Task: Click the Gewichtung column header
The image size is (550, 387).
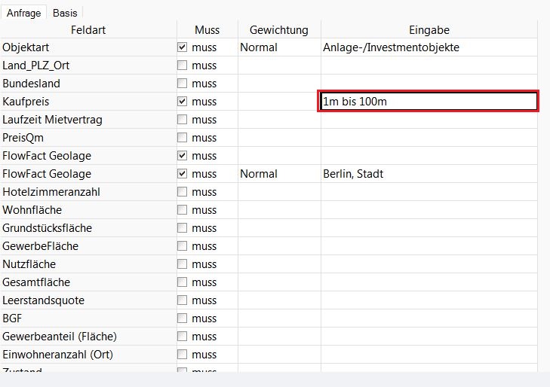Action: pos(278,30)
